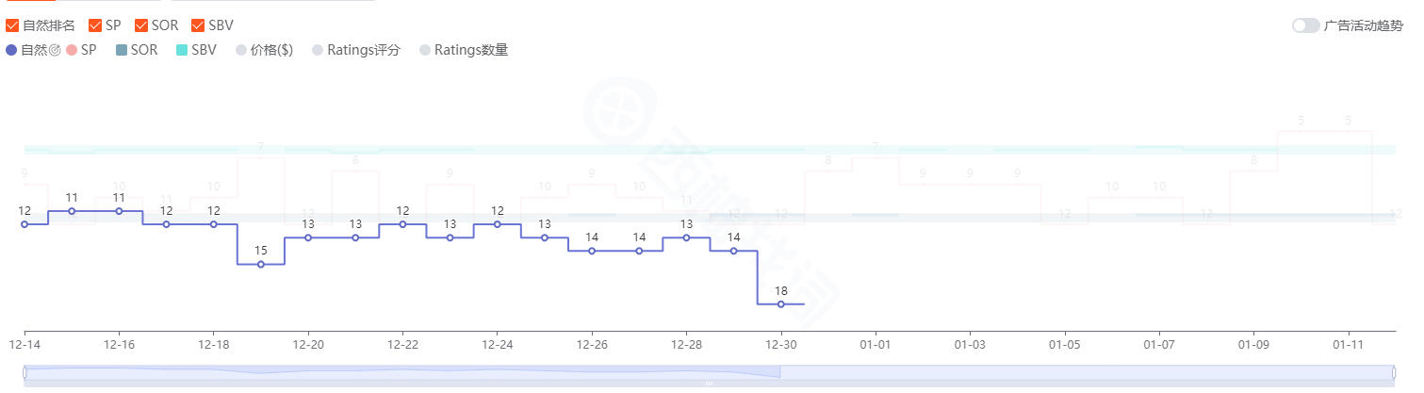Click the left handle of date range slider
This screenshot has height=393, width=1424.
[25, 373]
